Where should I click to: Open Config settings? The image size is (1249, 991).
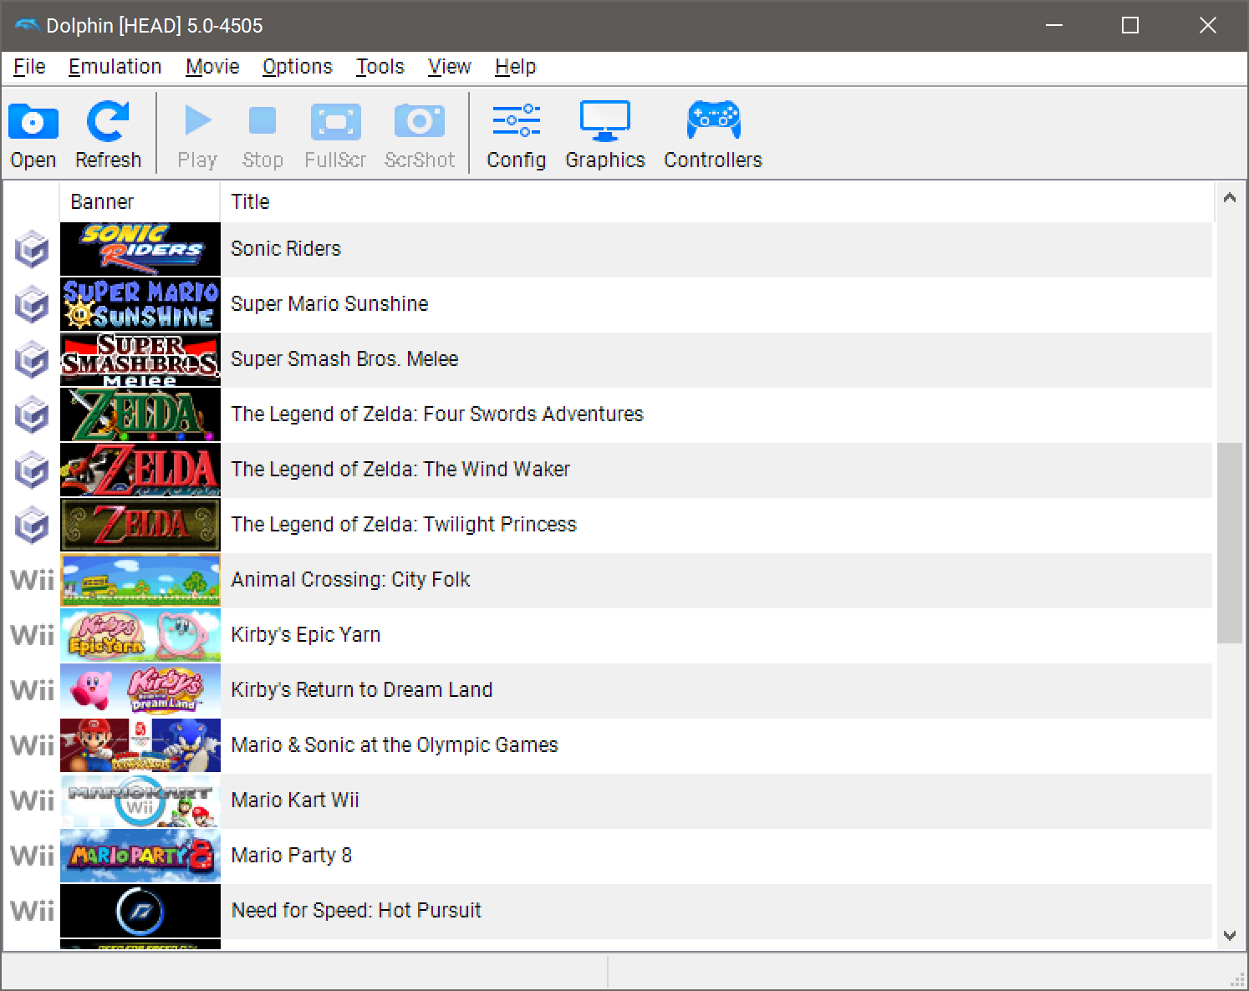click(516, 135)
